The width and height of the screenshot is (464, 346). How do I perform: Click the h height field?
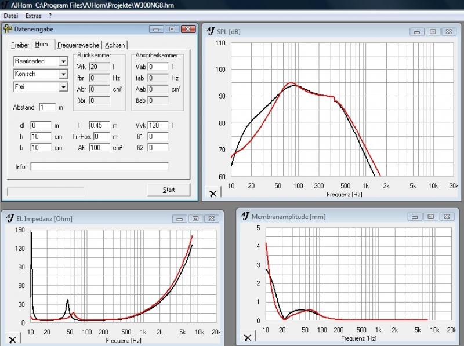click(41, 136)
